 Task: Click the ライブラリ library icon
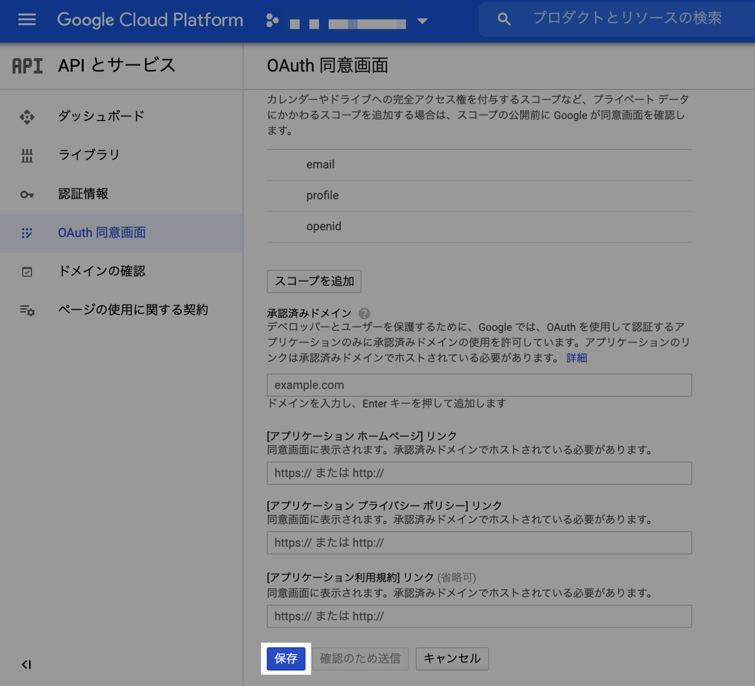point(27,155)
